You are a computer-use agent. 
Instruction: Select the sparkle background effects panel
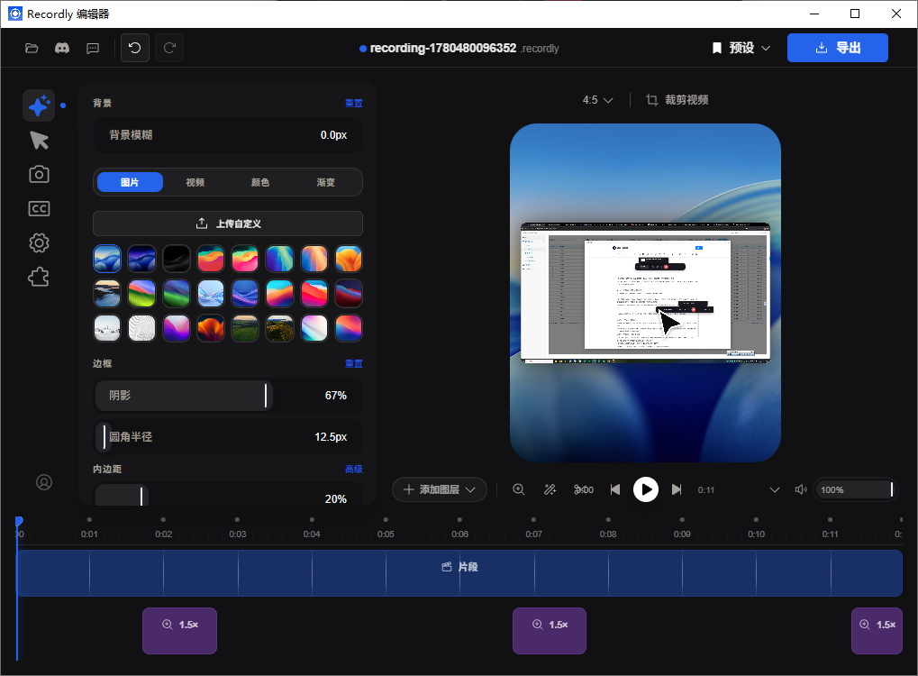point(39,105)
